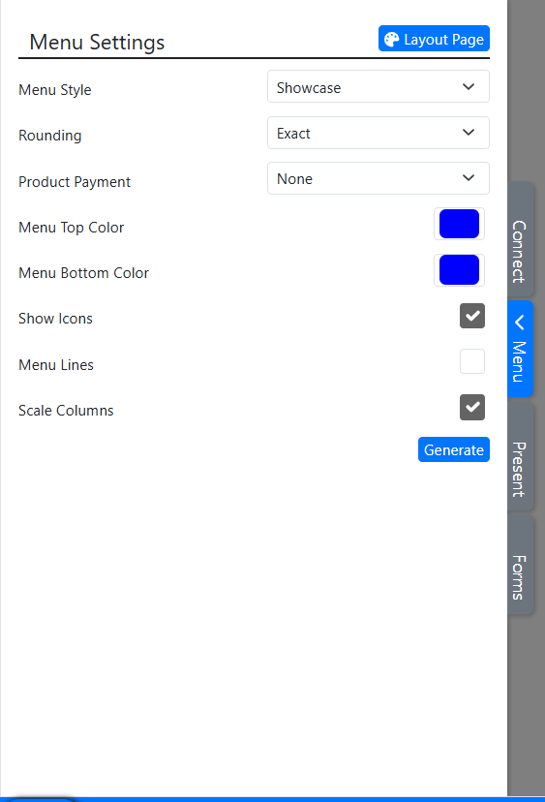Image resolution: width=545 pixels, height=802 pixels.
Task: Open the Menu Style Showcase dropdown
Action: 378,86
